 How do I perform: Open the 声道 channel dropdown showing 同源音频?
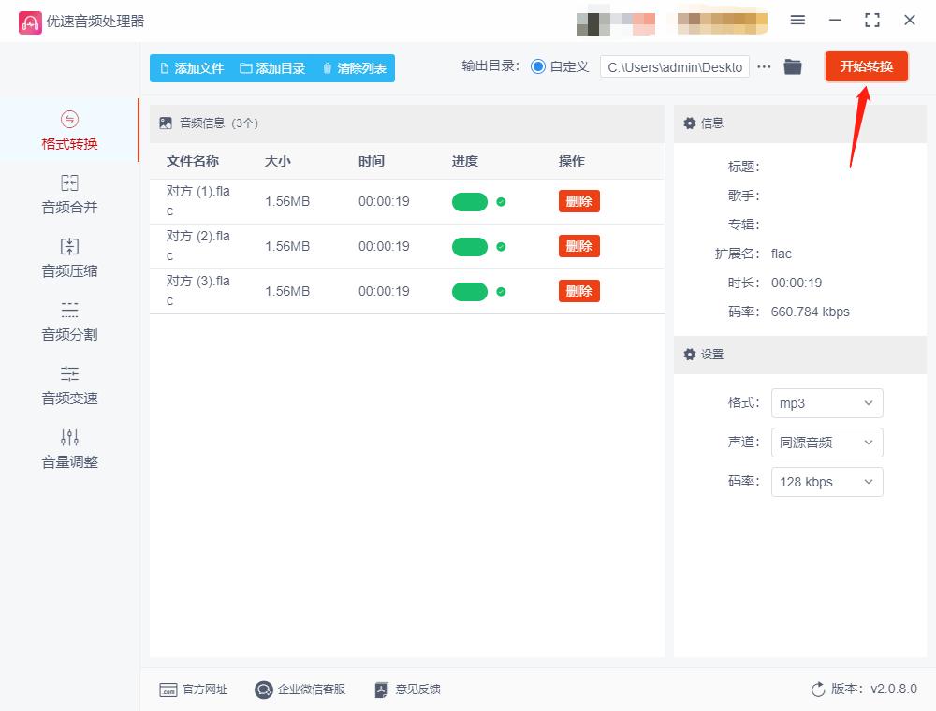point(826,443)
